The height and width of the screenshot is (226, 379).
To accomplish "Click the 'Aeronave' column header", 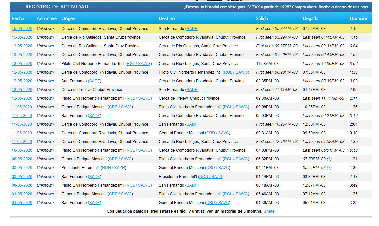I will click(46, 18).
